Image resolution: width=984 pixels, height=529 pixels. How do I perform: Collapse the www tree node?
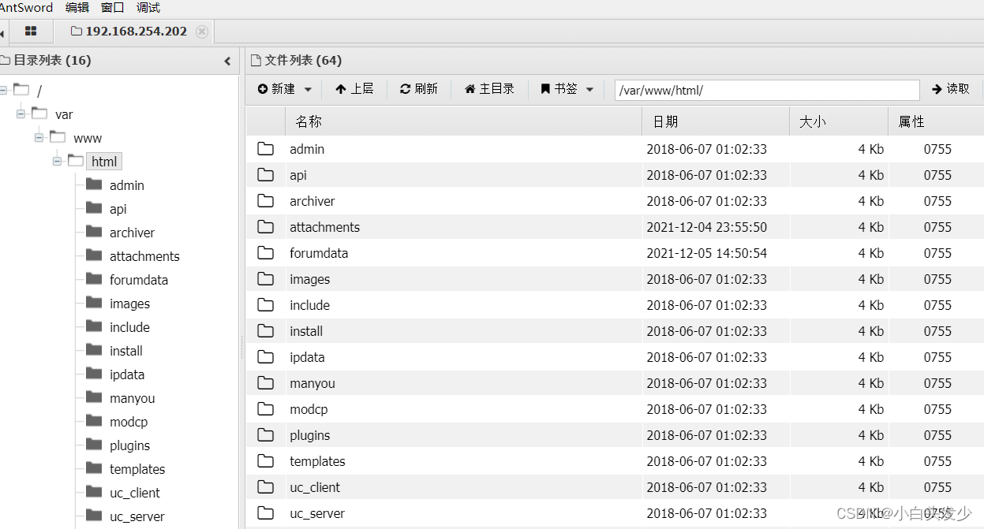[x=39, y=137]
